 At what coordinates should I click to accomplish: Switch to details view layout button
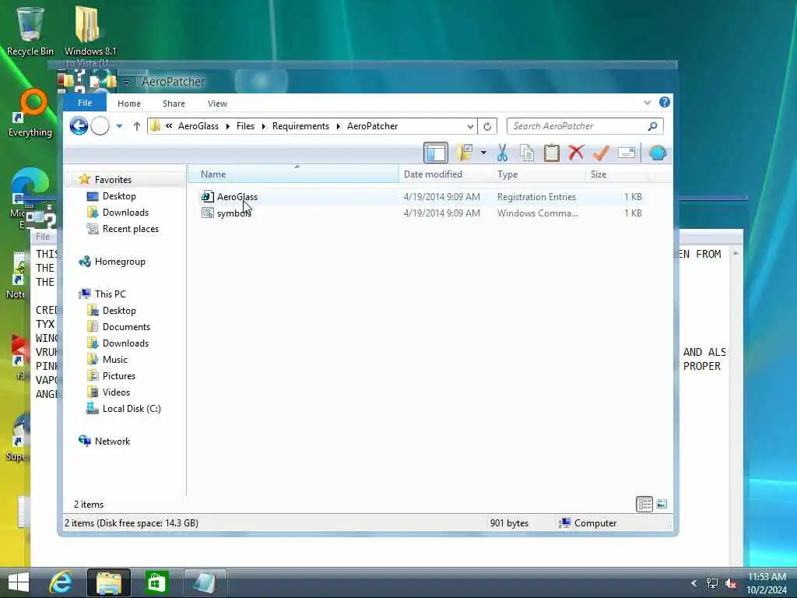(x=644, y=504)
